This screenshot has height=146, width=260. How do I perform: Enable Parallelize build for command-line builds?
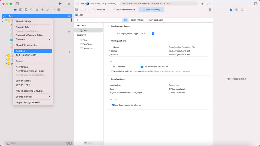click(x=112, y=71)
